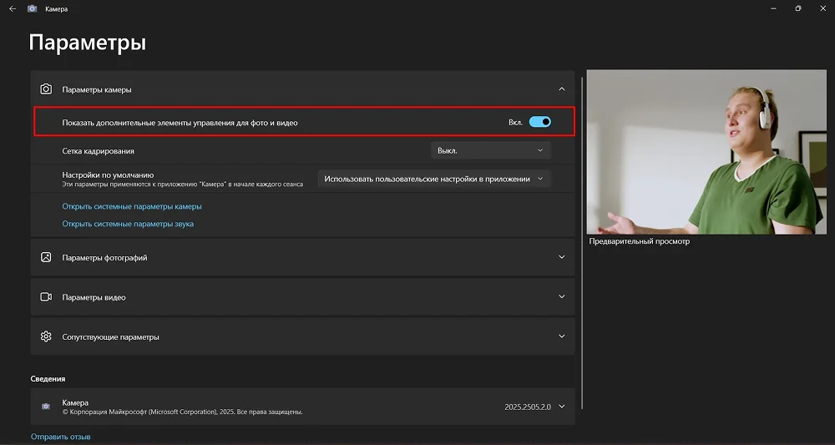Click the gear icon beside Сопутствующие параметры
Image resolution: width=835 pixels, height=445 pixels.
click(46, 336)
